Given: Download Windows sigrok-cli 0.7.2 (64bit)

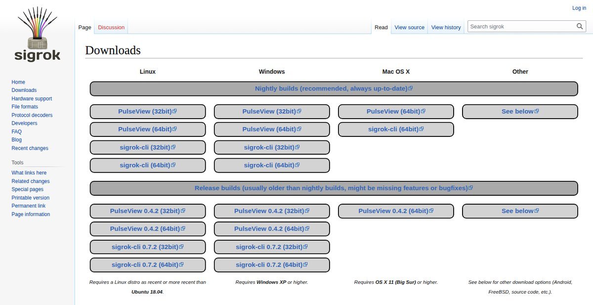Looking at the screenshot, I should (x=272, y=264).
